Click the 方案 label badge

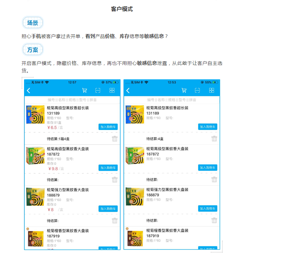33,50
